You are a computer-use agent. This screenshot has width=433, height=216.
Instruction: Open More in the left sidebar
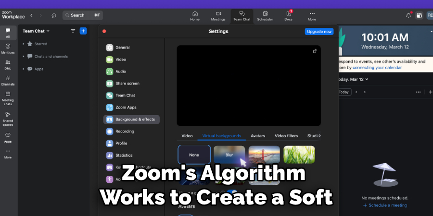click(8, 154)
